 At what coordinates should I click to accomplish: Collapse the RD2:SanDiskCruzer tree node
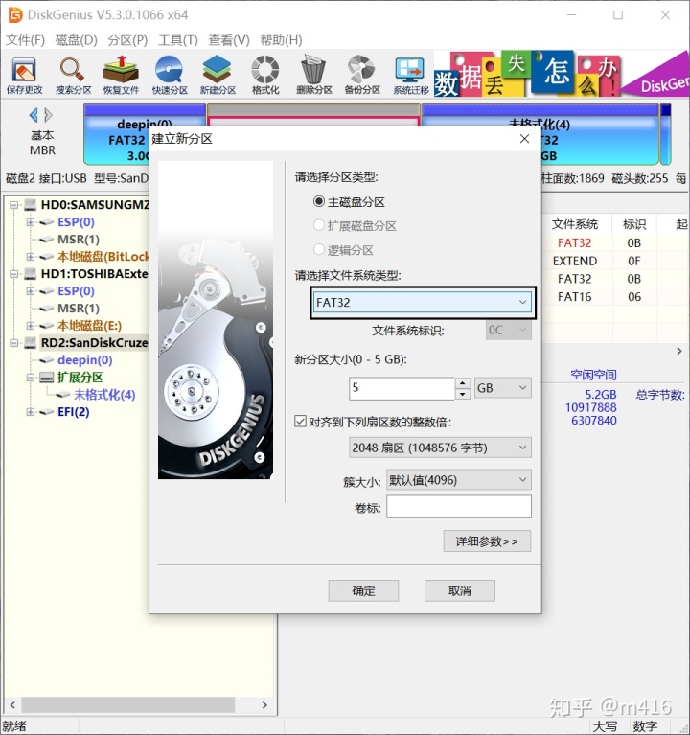[14, 343]
